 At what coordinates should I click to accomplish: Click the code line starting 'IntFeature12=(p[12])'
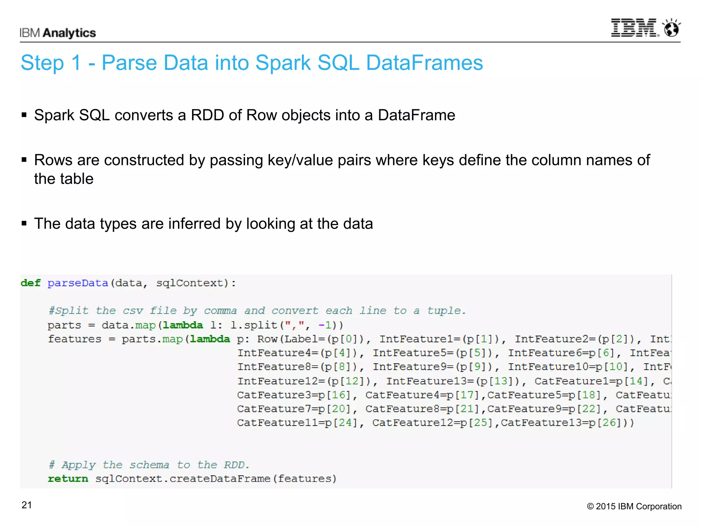pyautogui.click(x=454, y=381)
